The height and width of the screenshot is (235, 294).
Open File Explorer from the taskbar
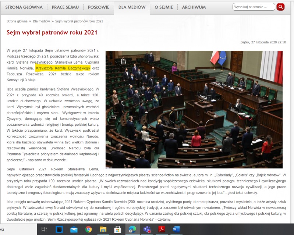coord(103,229)
